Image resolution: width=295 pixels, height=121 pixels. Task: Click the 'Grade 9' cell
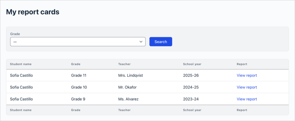click(78, 99)
